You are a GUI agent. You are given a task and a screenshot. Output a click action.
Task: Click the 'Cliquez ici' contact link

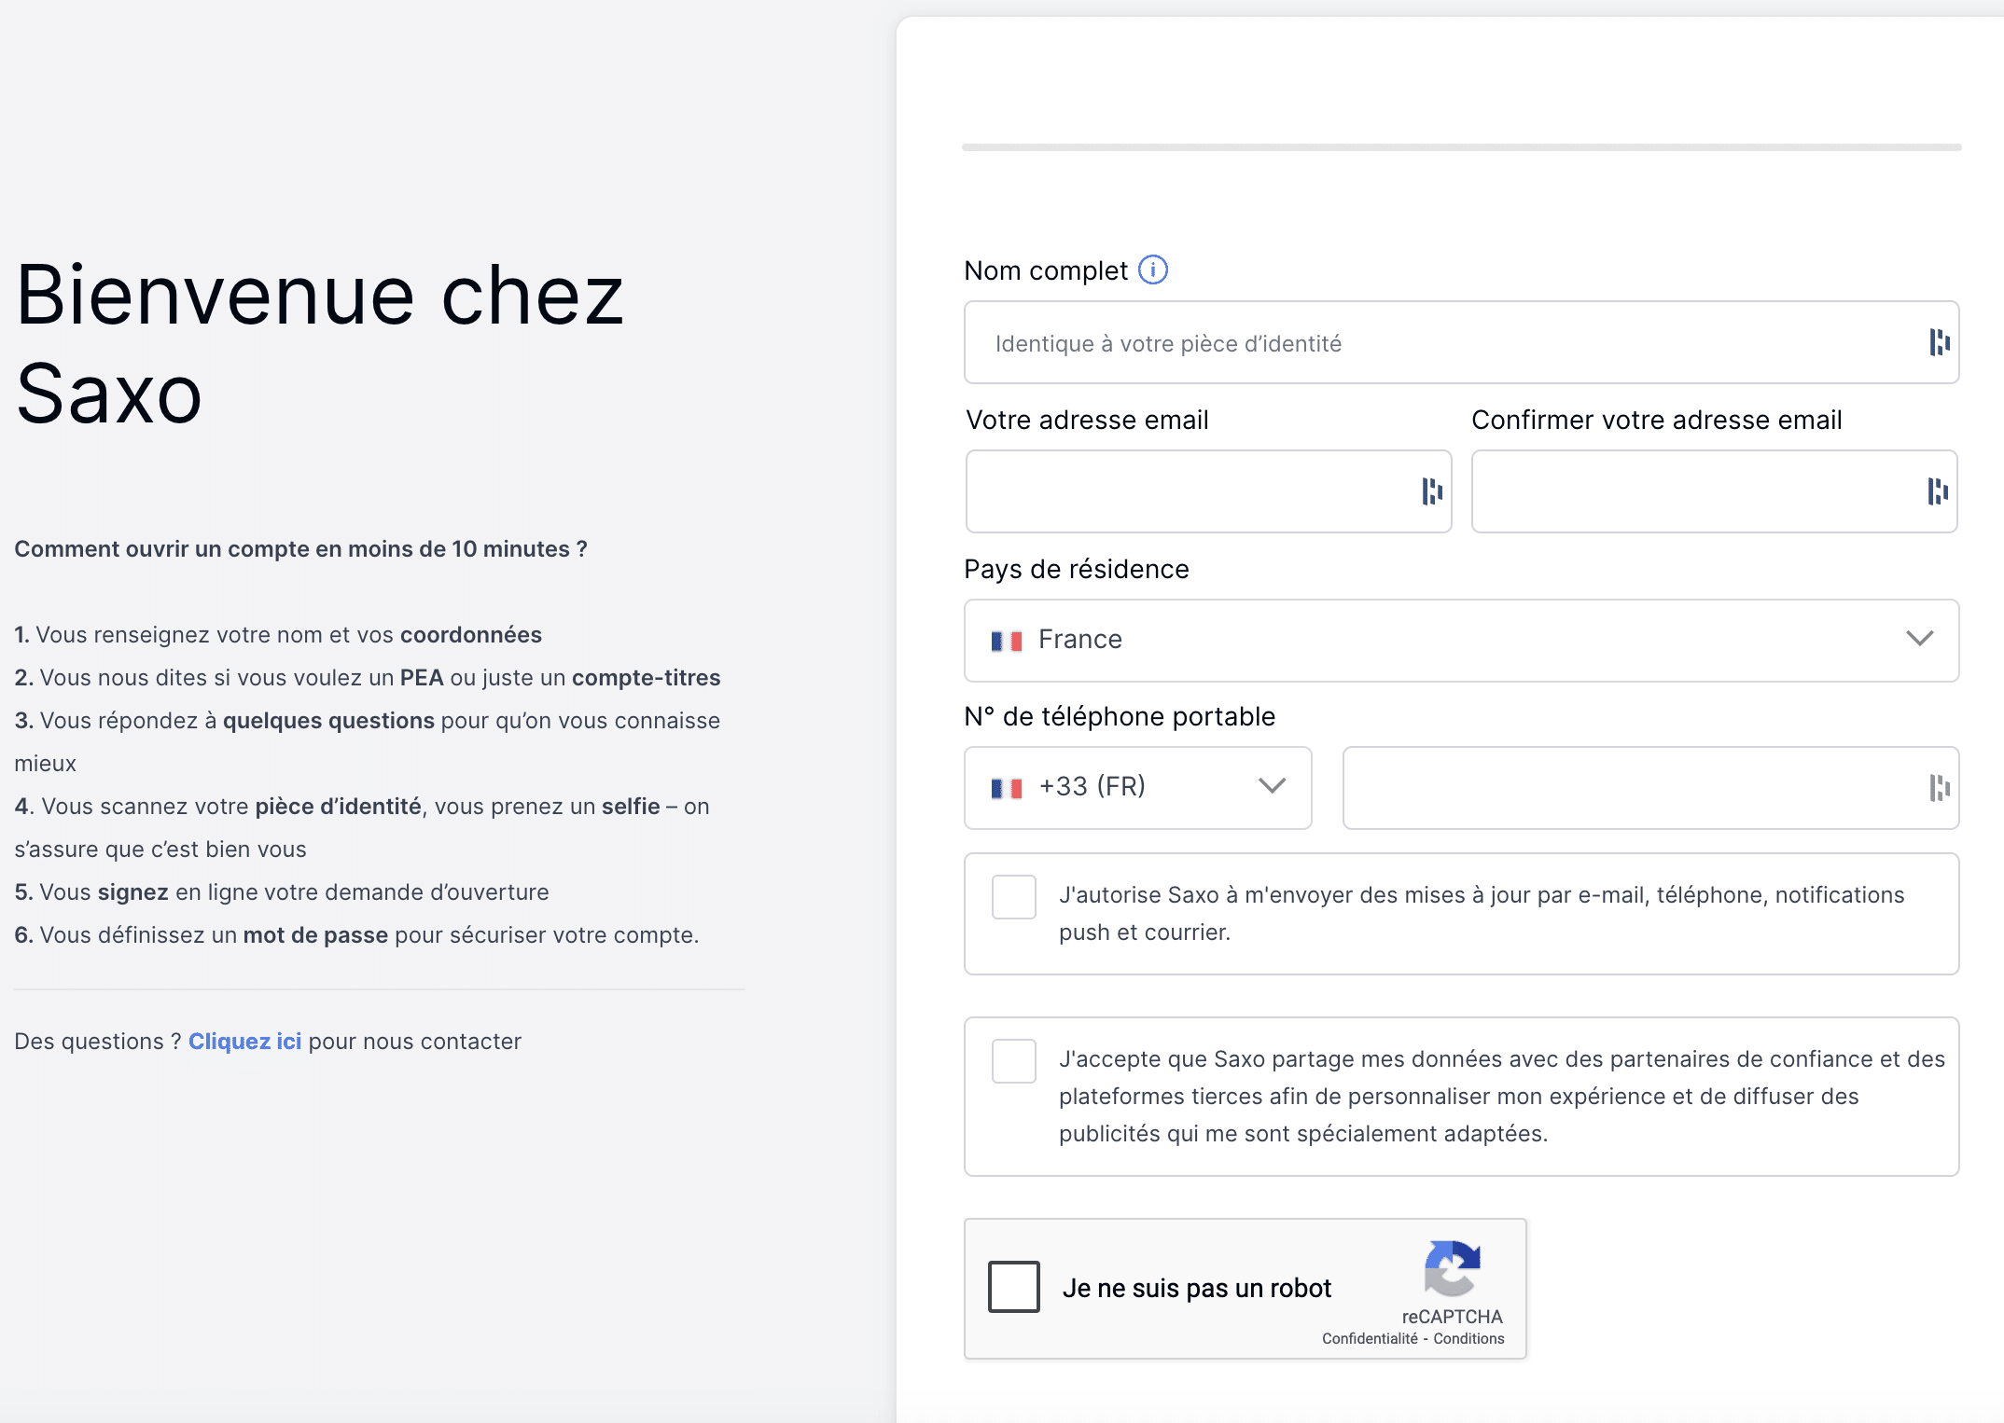pos(244,1042)
